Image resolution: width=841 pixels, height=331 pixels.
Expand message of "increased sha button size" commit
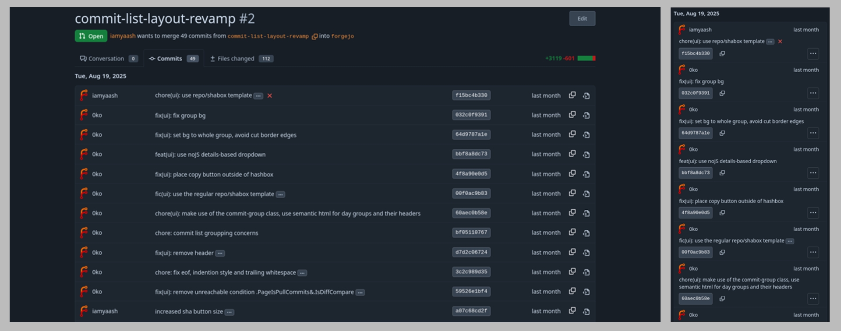[230, 312]
